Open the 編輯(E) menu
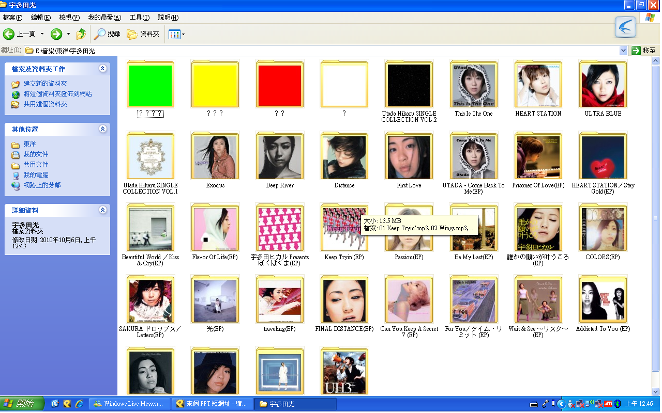Viewport: 662px width, 413px height. tap(41, 18)
